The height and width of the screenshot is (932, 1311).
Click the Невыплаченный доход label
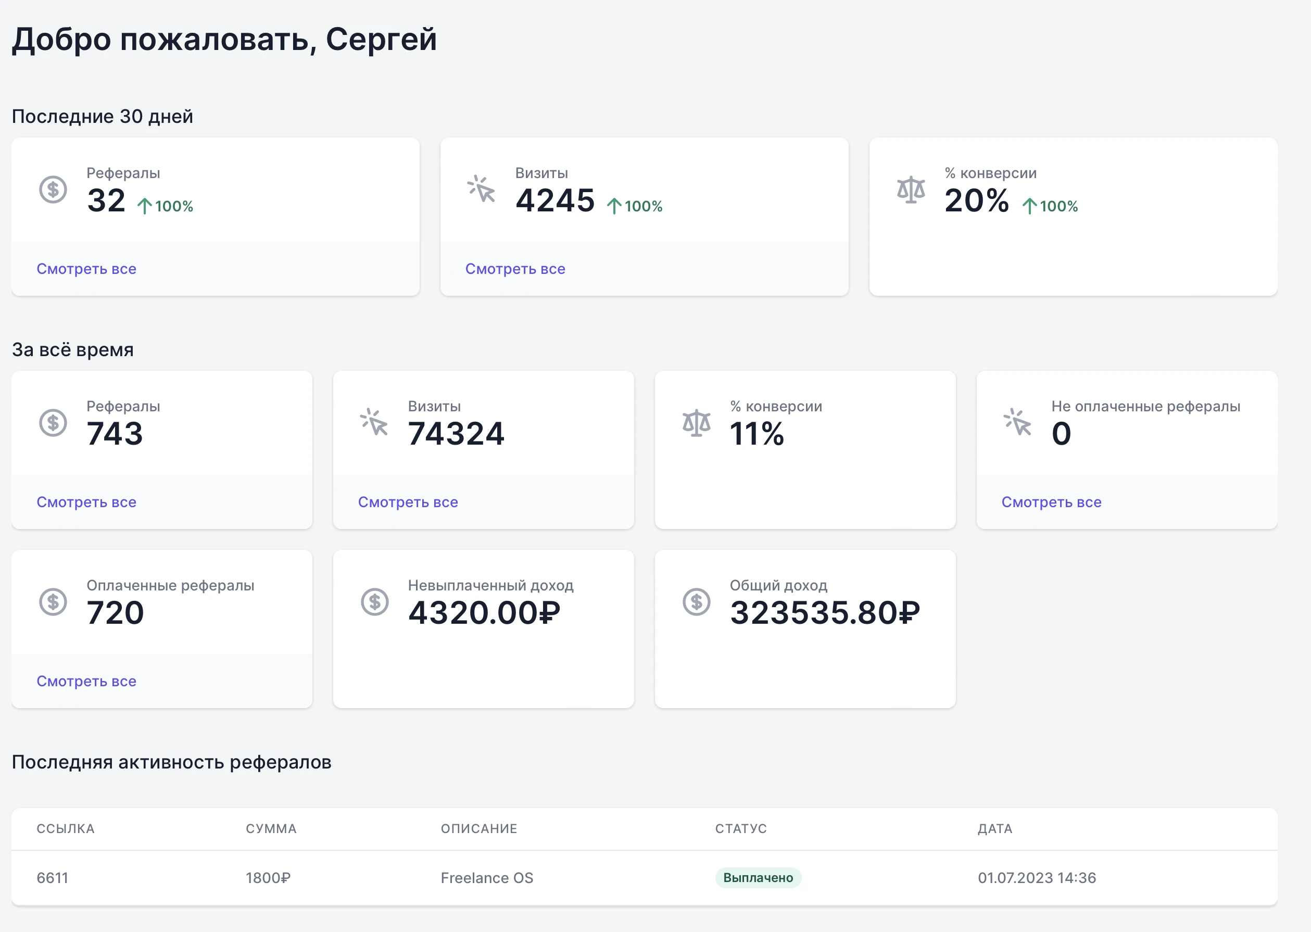point(490,585)
